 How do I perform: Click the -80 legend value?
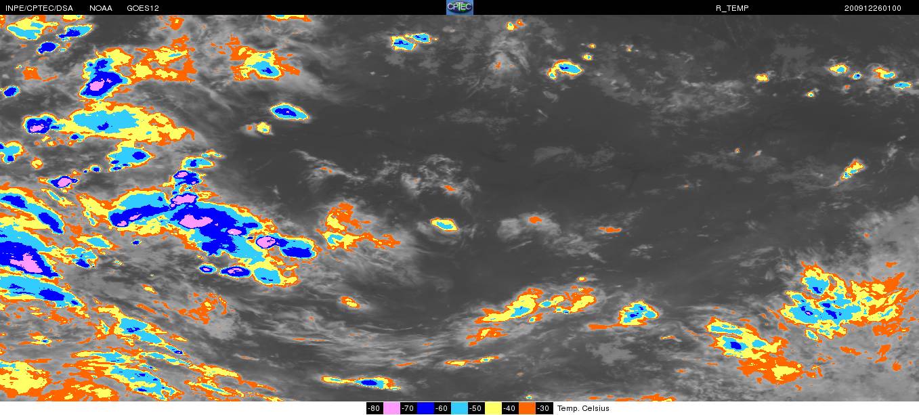pyautogui.click(x=375, y=408)
